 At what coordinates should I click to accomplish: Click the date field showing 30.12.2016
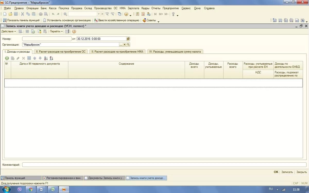[x=101, y=39]
